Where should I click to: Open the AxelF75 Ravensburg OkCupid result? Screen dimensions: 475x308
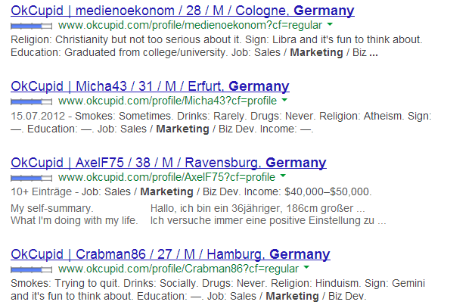click(169, 163)
